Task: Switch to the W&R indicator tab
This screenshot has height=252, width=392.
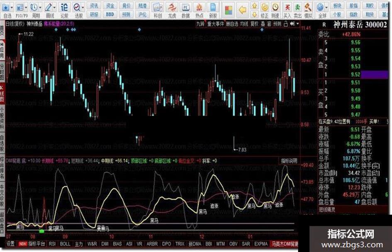Action: tap(92, 244)
